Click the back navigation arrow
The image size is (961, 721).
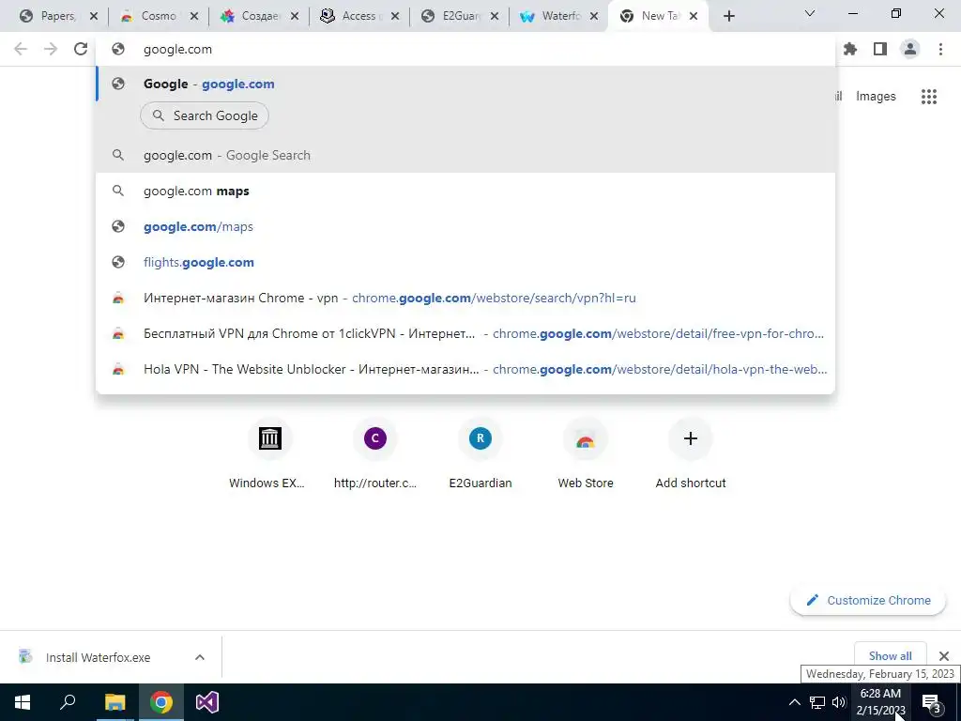tap(21, 49)
